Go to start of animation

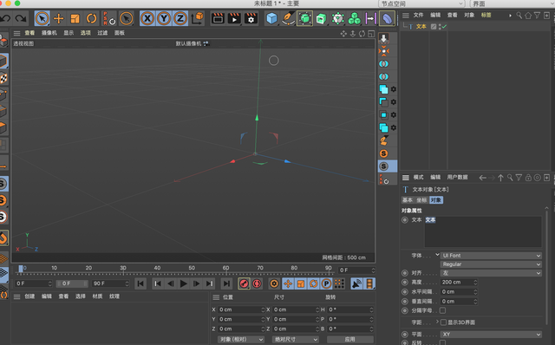(140, 283)
